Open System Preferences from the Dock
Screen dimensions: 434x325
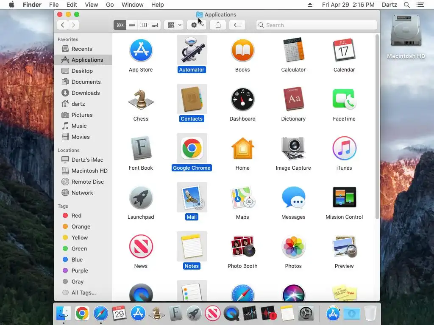[x=306, y=314]
